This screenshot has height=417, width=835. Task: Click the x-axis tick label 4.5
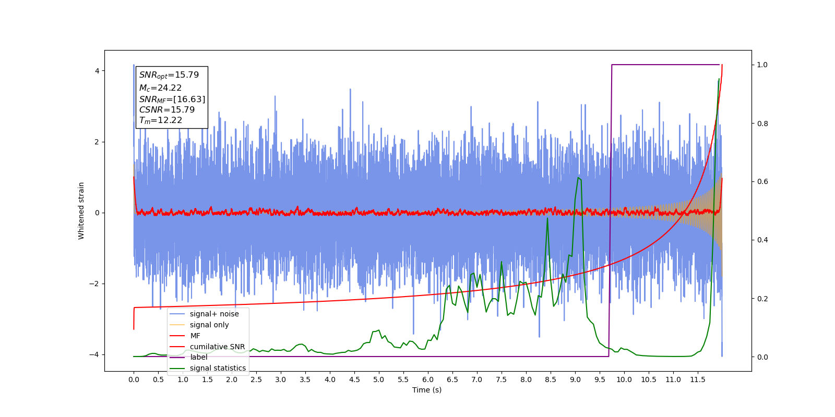354,379
